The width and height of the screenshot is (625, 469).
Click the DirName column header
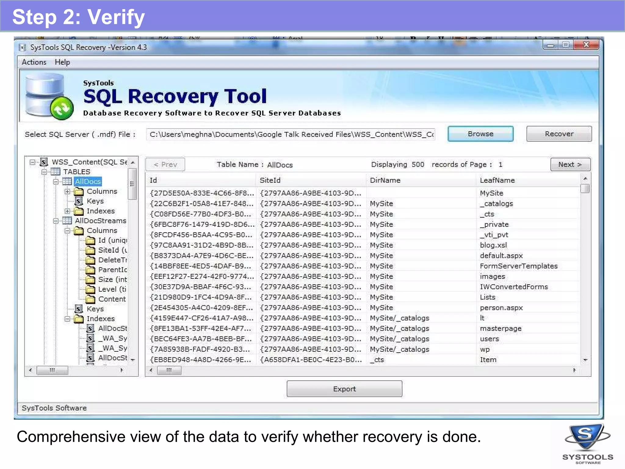(421, 180)
